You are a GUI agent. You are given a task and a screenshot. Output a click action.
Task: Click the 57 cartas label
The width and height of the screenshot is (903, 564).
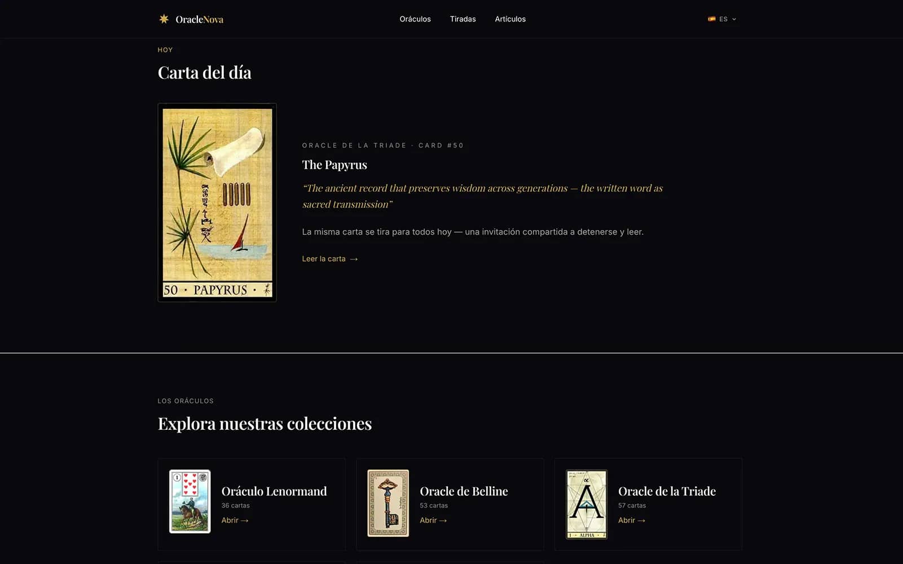pyautogui.click(x=632, y=505)
